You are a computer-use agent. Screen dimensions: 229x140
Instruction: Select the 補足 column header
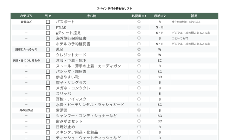coord(194,16)
